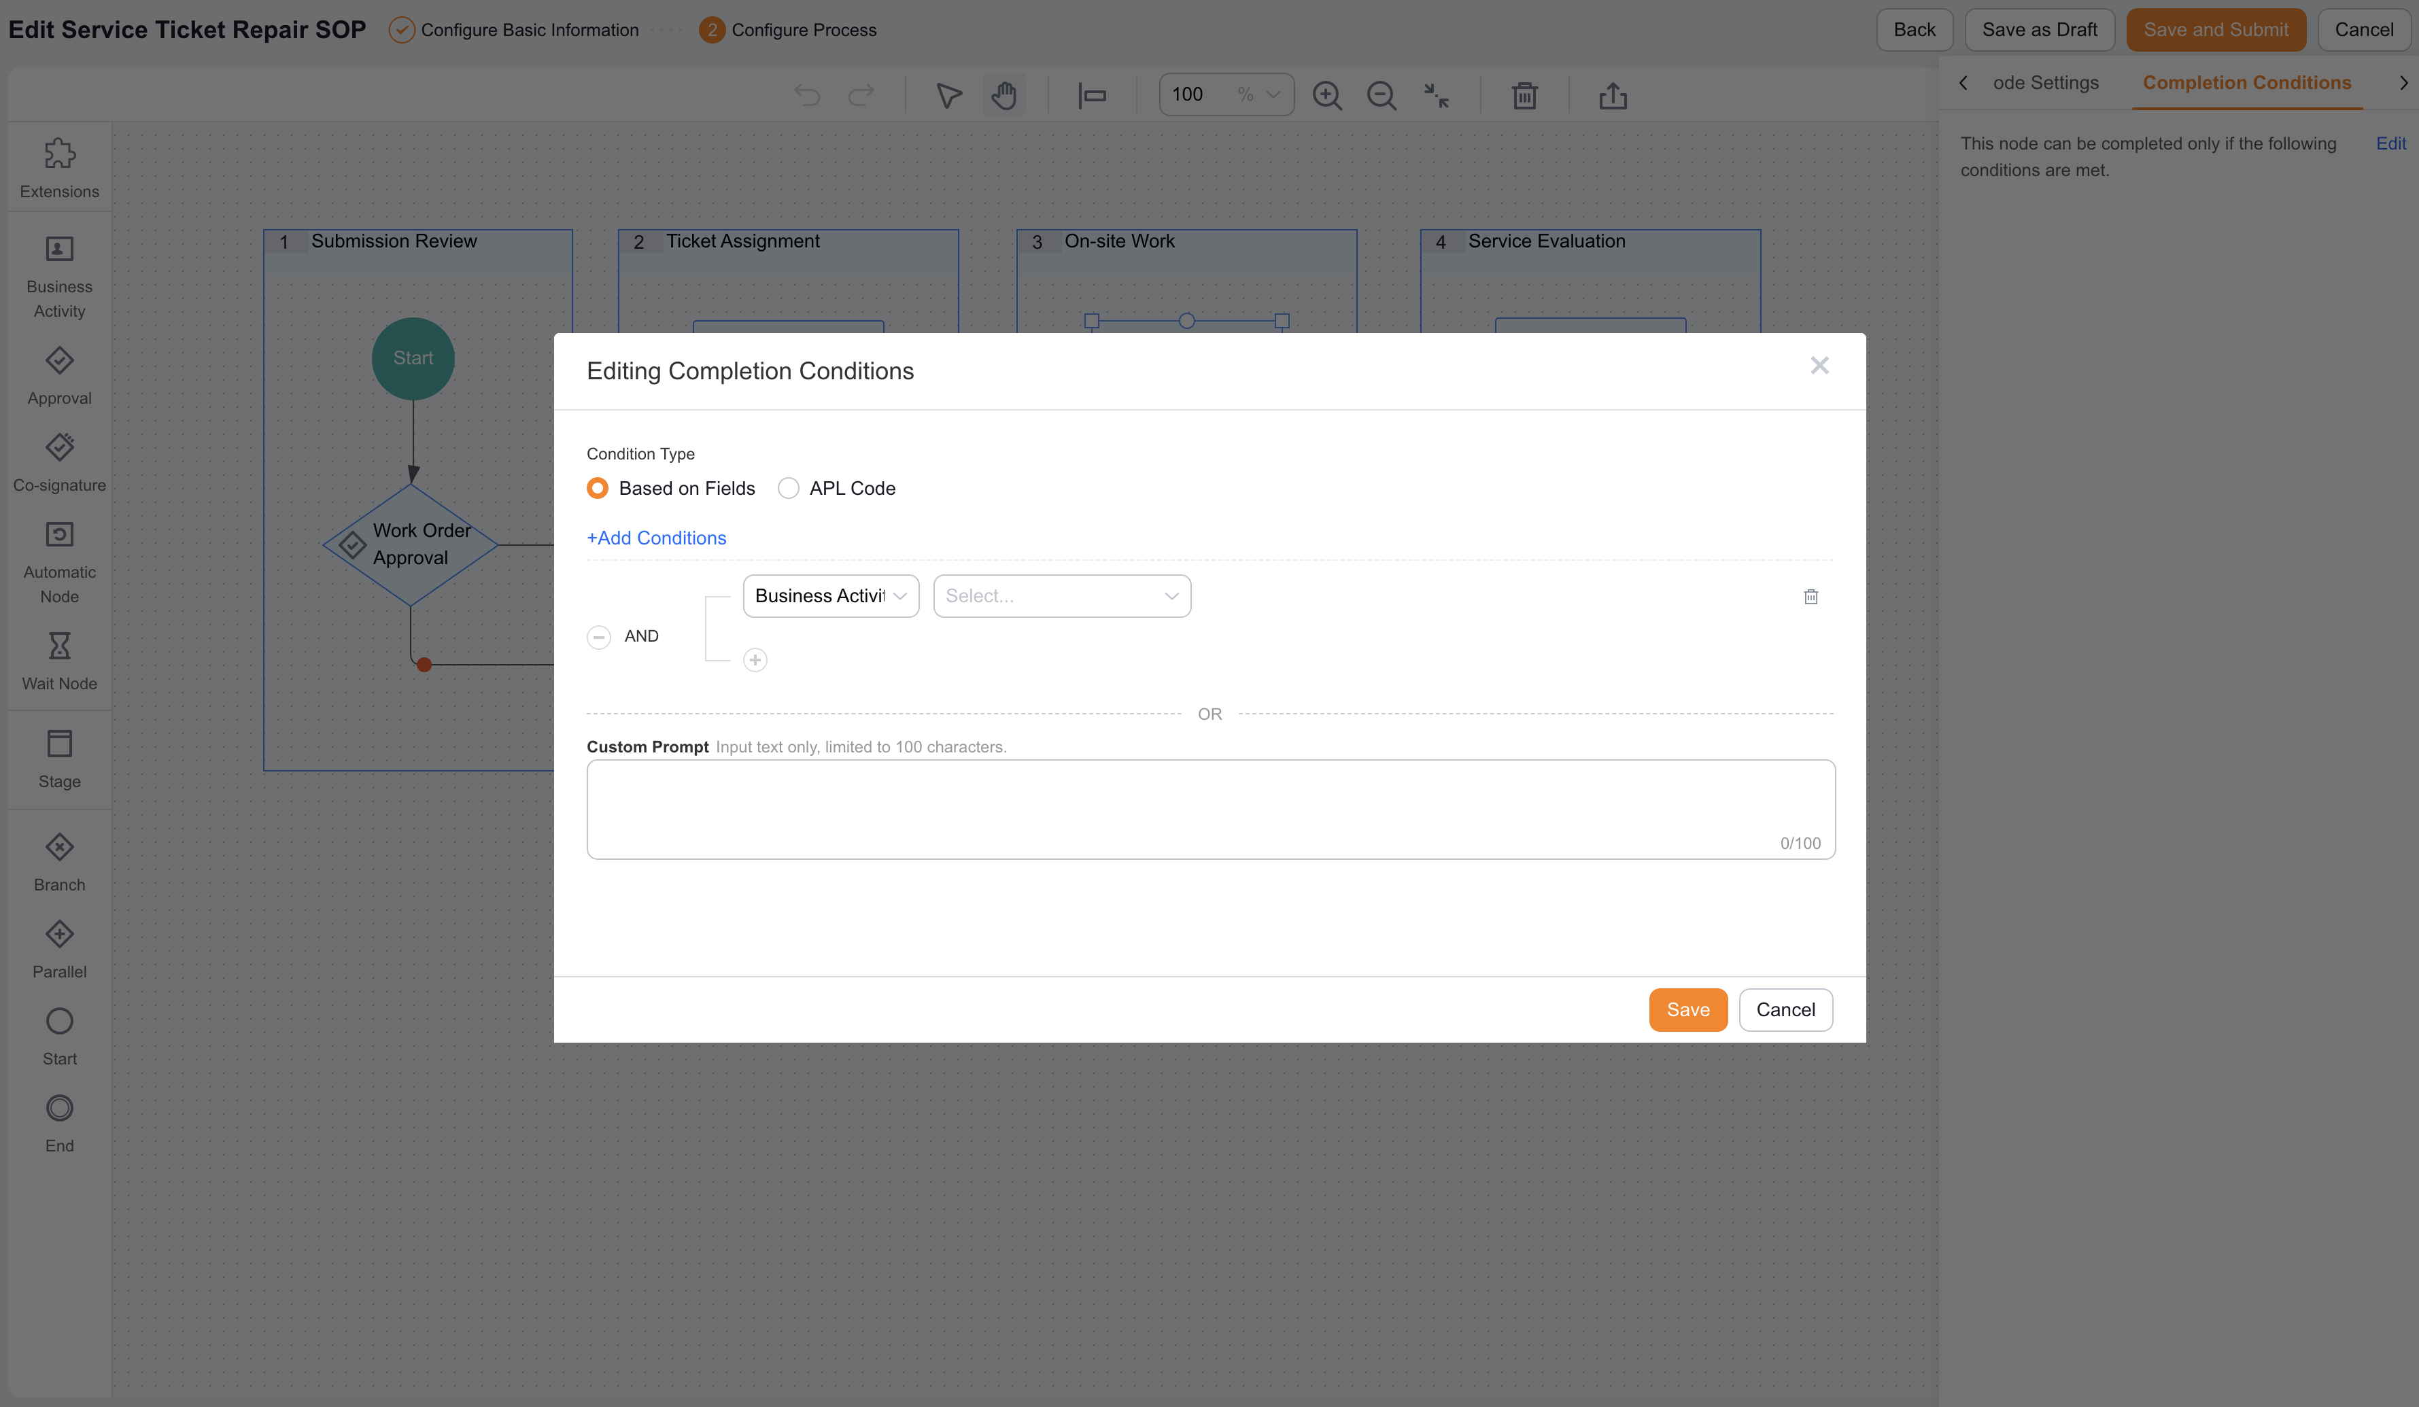This screenshot has height=1407, width=2419.
Task: Click the undo arrow in toolbar
Action: [x=807, y=95]
